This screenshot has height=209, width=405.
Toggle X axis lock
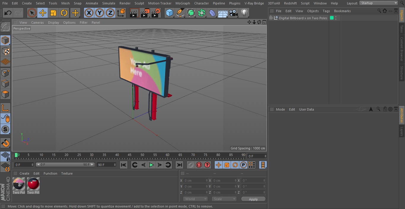click(x=89, y=13)
